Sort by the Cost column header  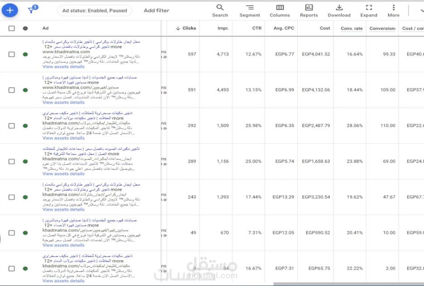point(325,28)
